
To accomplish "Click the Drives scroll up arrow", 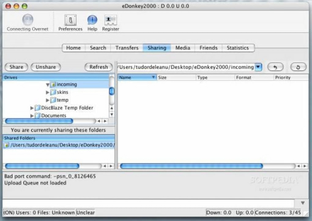I will [x=112, y=108].
